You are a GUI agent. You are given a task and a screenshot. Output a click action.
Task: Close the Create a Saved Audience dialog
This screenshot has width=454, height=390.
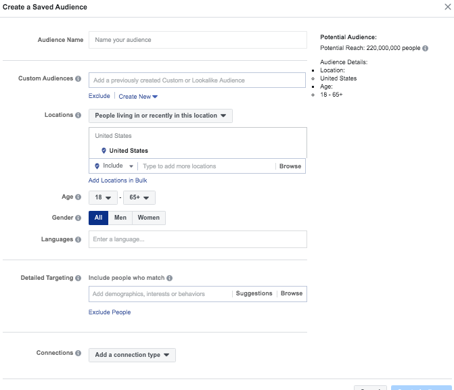tap(448, 7)
